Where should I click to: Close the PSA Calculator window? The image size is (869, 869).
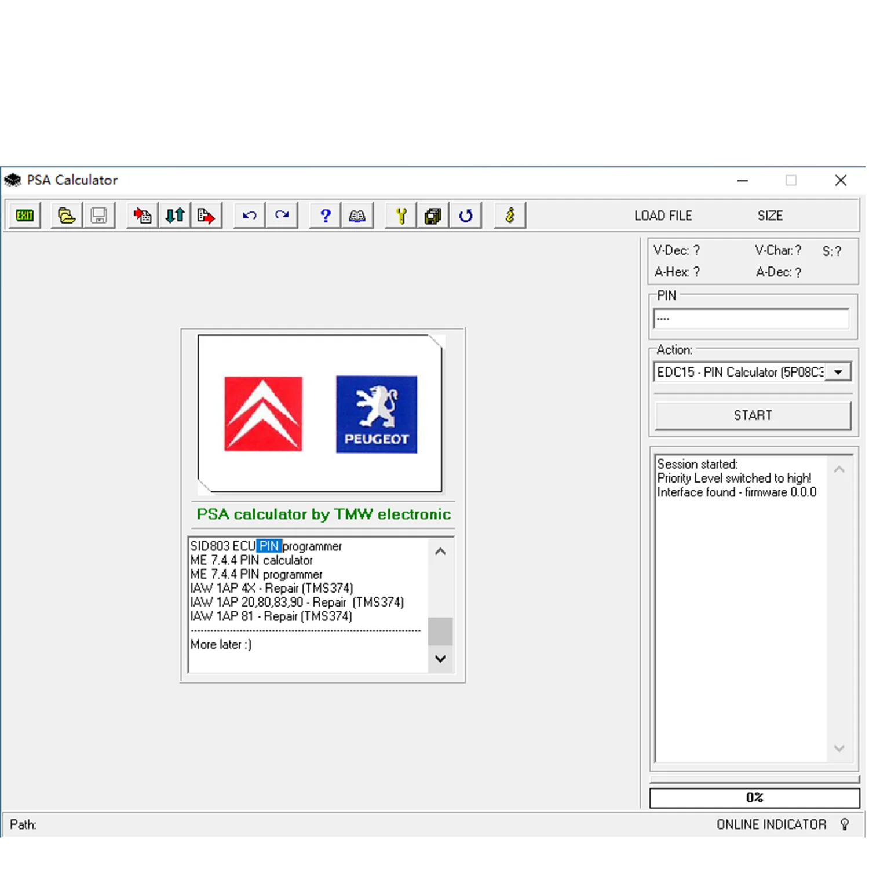tap(841, 181)
